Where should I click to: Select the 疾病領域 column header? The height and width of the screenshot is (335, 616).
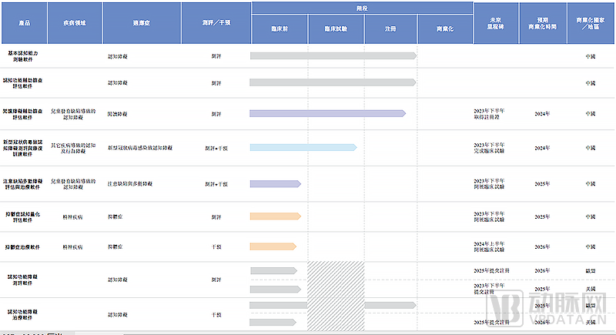pyautogui.click(x=74, y=24)
